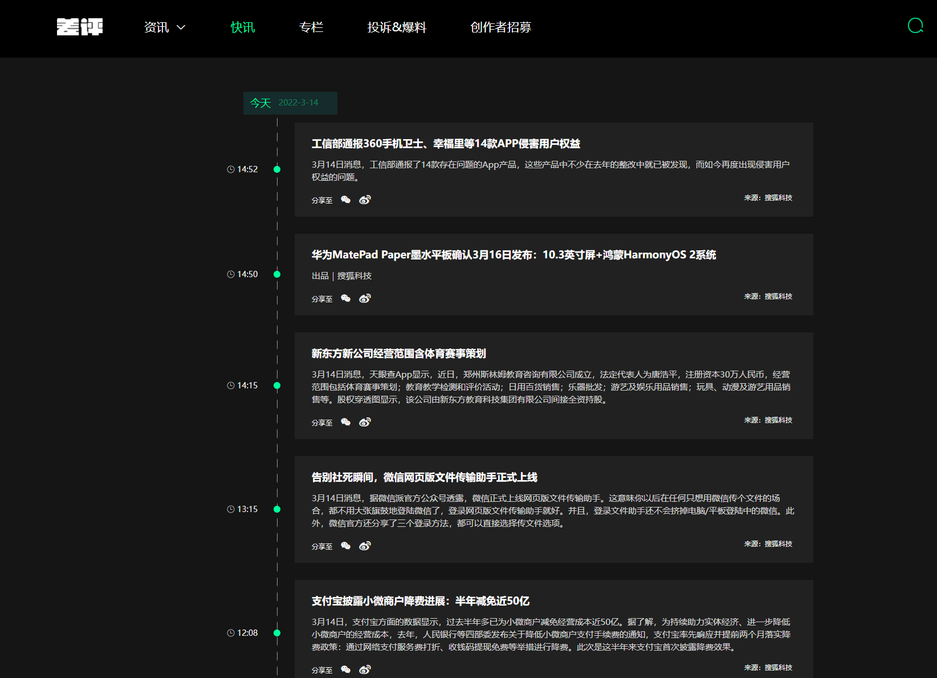Click the clock icon beside timestamp 14:52

pyautogui.click(x=230, y=169)
